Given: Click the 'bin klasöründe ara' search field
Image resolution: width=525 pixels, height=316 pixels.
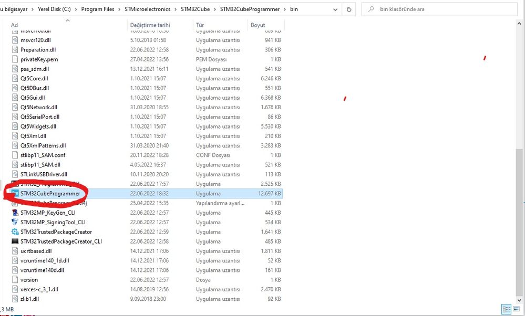Looking at the screenshot, I should 439,9.
